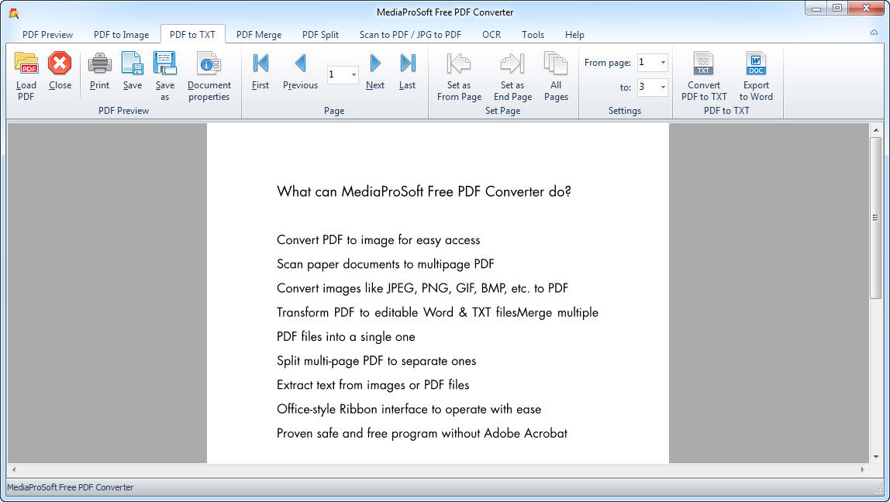Switch to the PDF Preview tab
Image resolution: width=890 pixels, height=502 pixels.
[x=48, y=35]
